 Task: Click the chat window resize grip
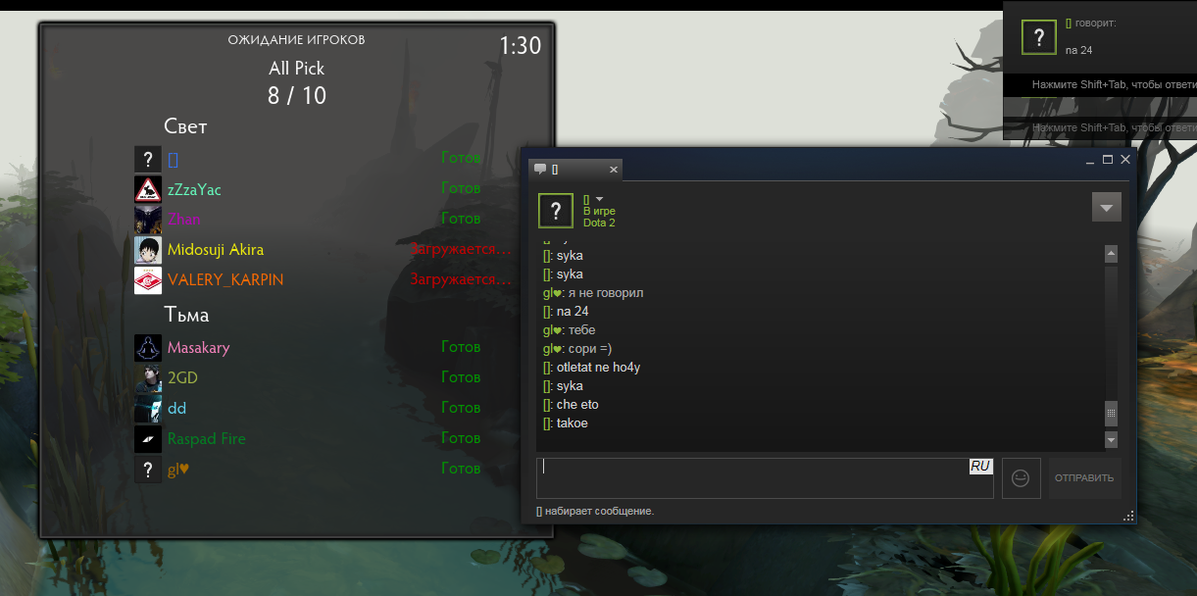pyautogui.click(x=1128, y=515)
